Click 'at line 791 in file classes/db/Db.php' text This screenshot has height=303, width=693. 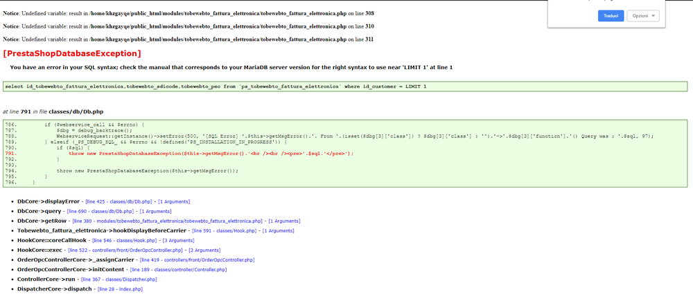(53, 112)
